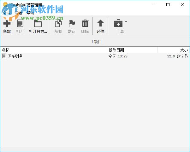The height and width of the screenshot is (152, 190).
Task: Click the document icon beside 河东财务
Action: pos(4,56)
